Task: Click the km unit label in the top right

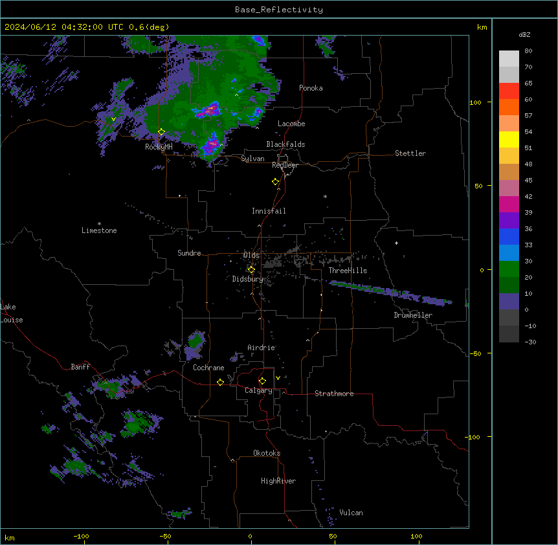Action: [482, 27]
